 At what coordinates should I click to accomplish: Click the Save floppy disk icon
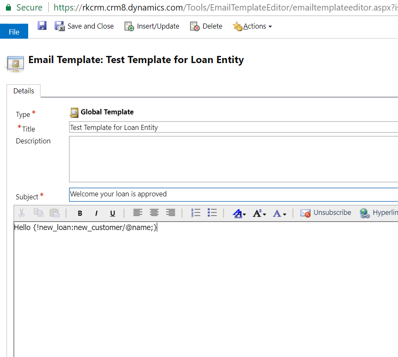42,26
